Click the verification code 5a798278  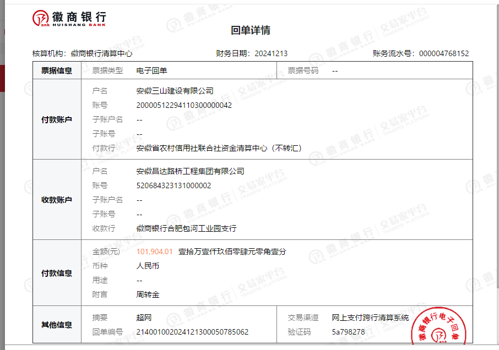tap(348, 332)
